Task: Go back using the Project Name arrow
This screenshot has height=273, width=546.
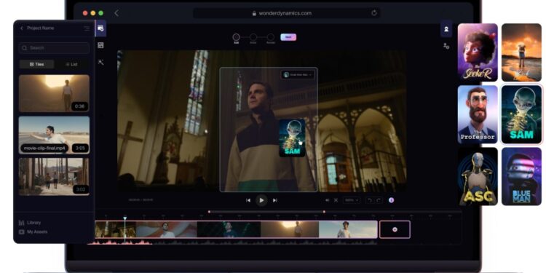Action: point(22,28)
